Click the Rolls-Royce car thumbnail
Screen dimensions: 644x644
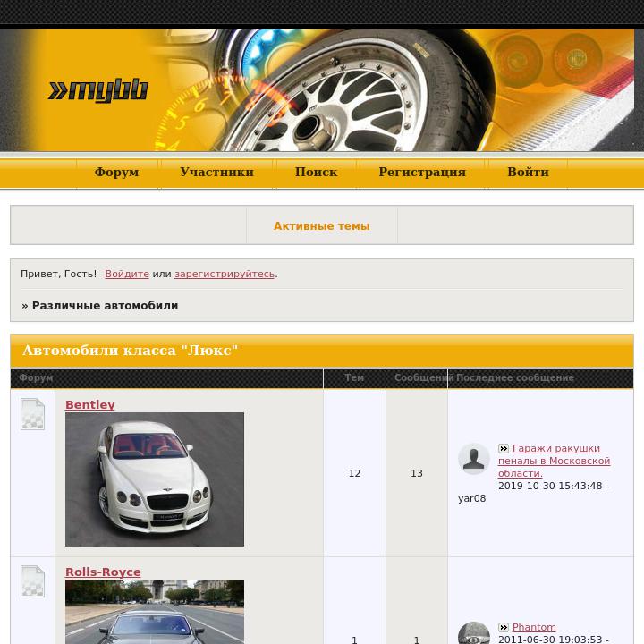pyautogui.click(x=155, y=612)
